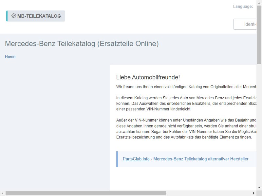Open Mercedes-Benz Teilekatalog alternativer Hersteller link
Viewport: 262px width, 196px height.
pyautogui.click(x=201, y=159)
